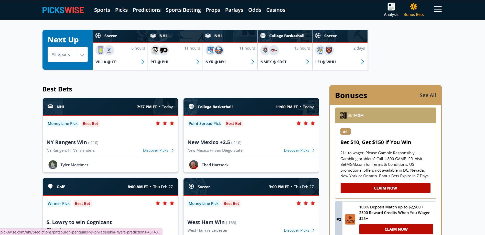
Task: Click the Leicester City crest
Action: [x=320, y=50]
